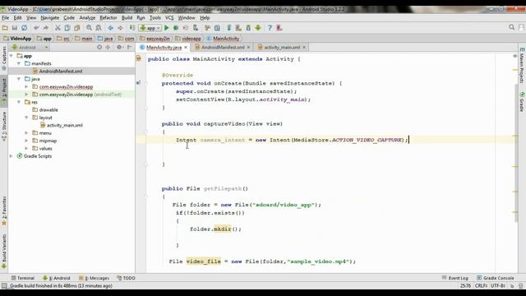Open the Messages tool window

[94, 278]
